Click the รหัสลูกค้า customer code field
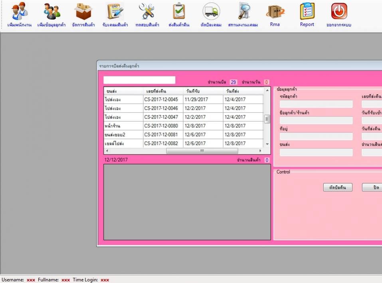The width and height of the screenshot is (382, 283). pos(316,104)
